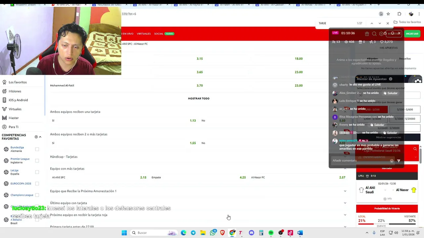Click the win probability bar

387,224
